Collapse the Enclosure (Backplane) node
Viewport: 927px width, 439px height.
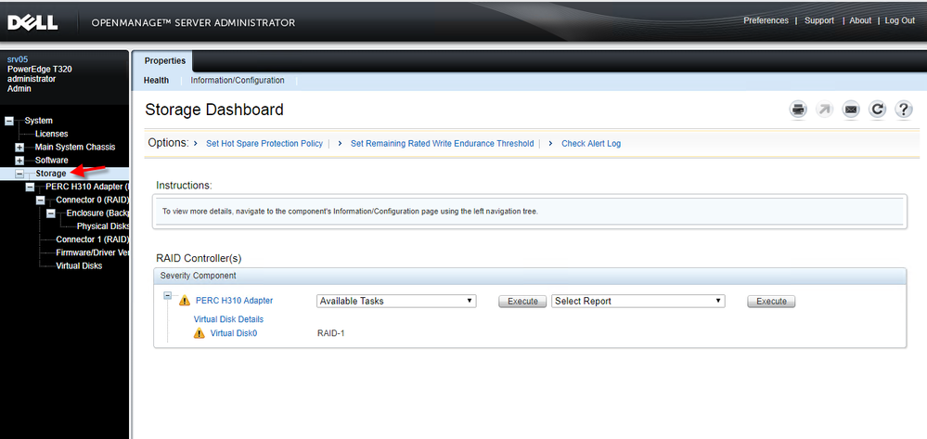click(51, 213)
